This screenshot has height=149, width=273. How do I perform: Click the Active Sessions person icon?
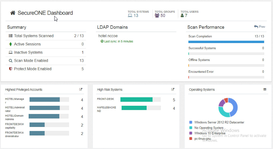pos(11,44)
